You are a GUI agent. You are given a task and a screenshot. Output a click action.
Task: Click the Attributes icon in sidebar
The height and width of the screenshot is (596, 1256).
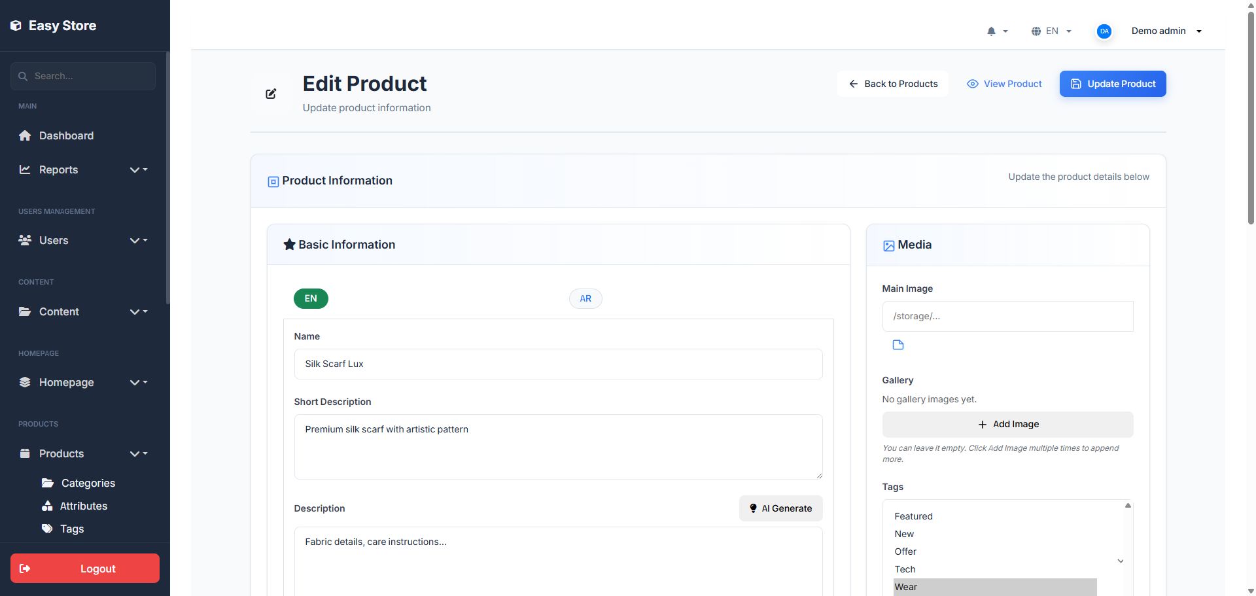coord(47,506)
